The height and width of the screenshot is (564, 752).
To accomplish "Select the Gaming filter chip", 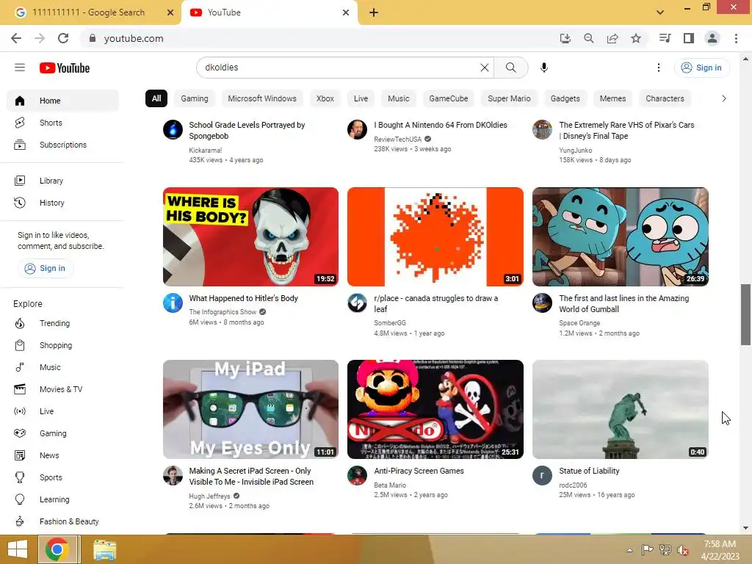I will pos(194,98).
